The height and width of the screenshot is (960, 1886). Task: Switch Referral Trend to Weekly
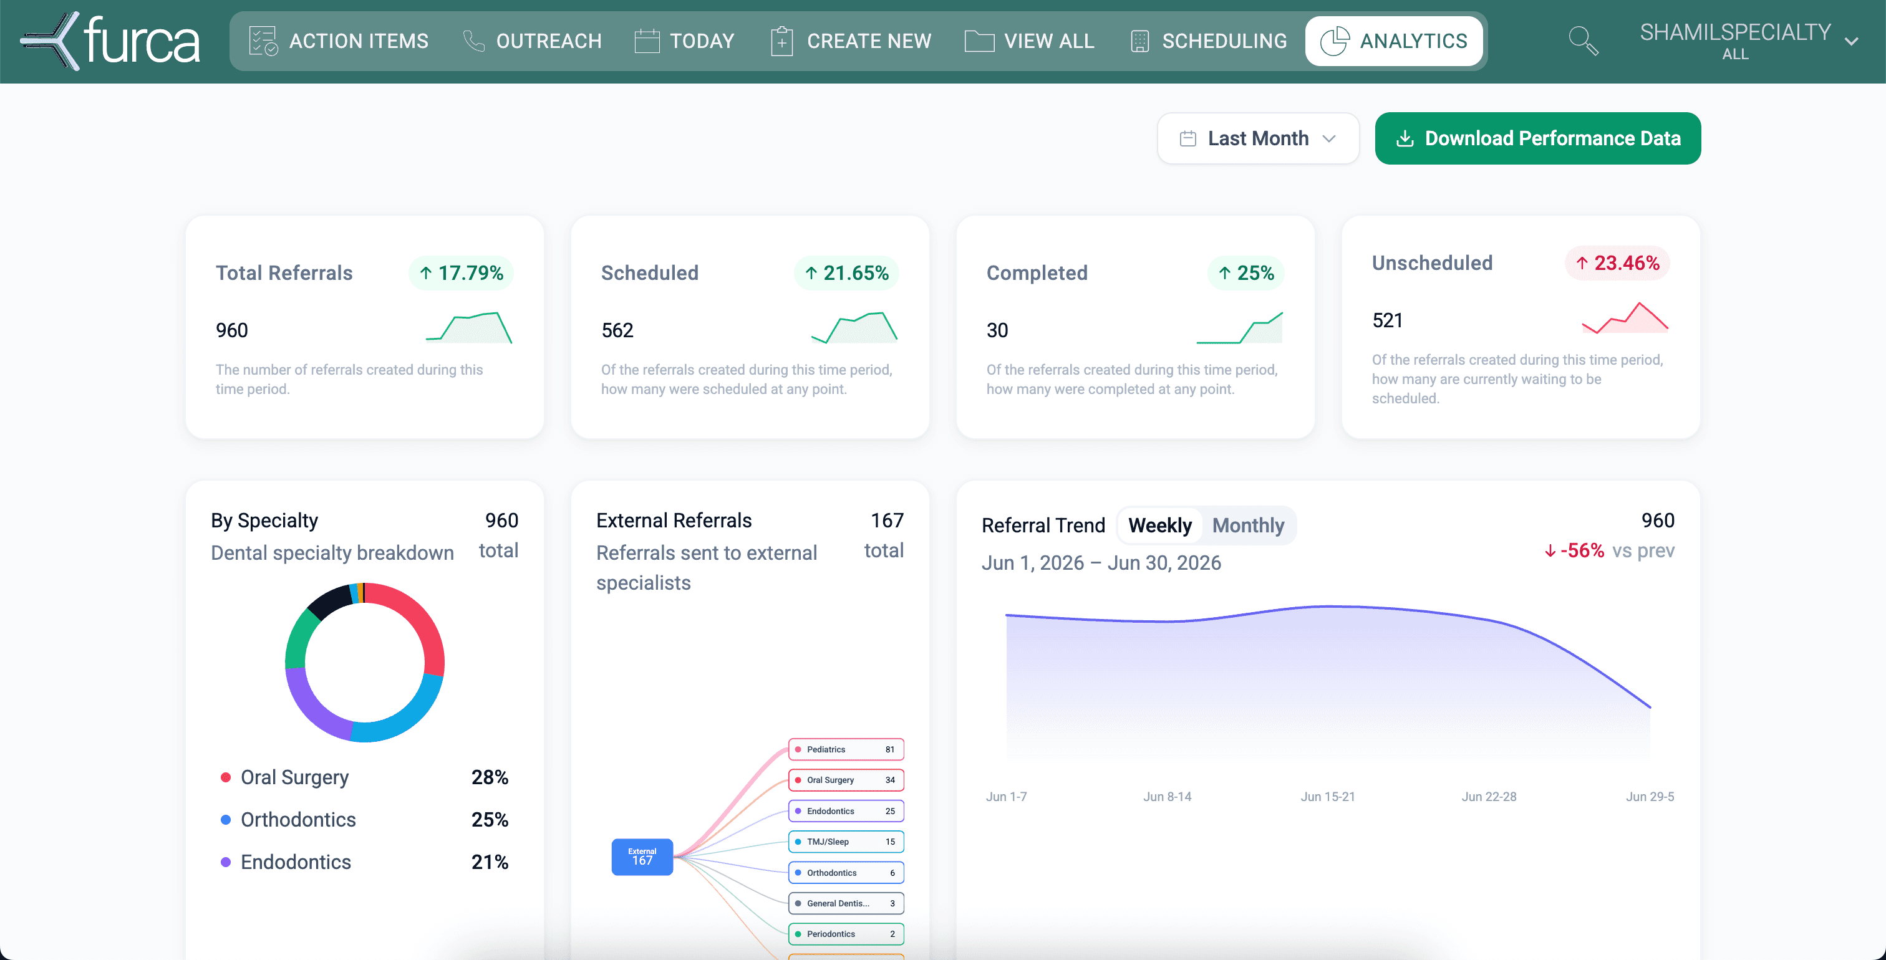(x=1159, y=526)
